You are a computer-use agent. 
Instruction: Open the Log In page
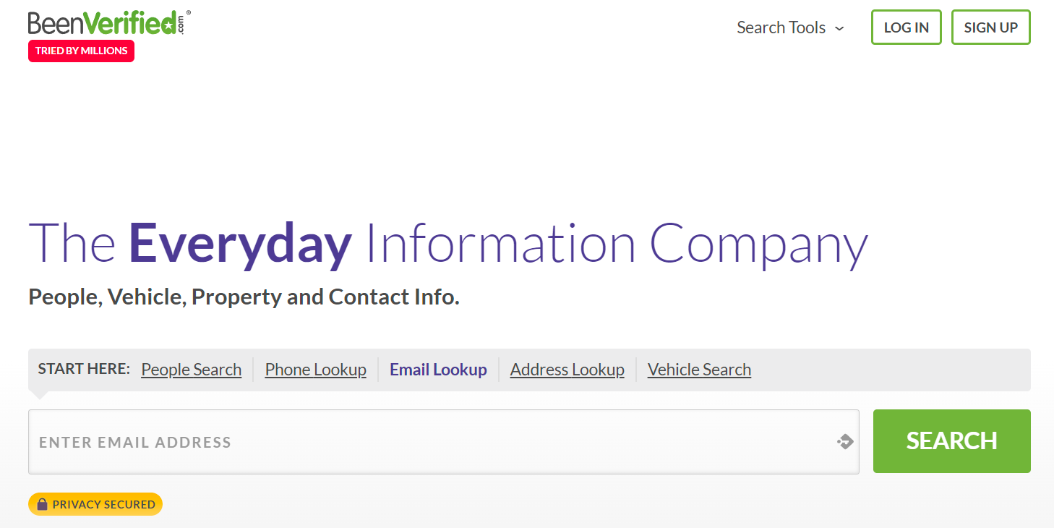point(907,27)
